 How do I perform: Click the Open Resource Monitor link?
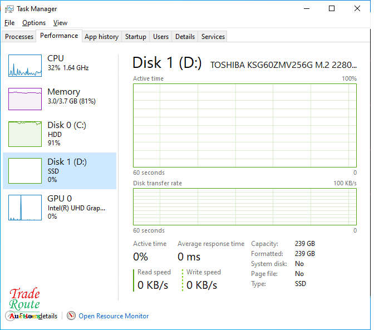coord(114,316)
